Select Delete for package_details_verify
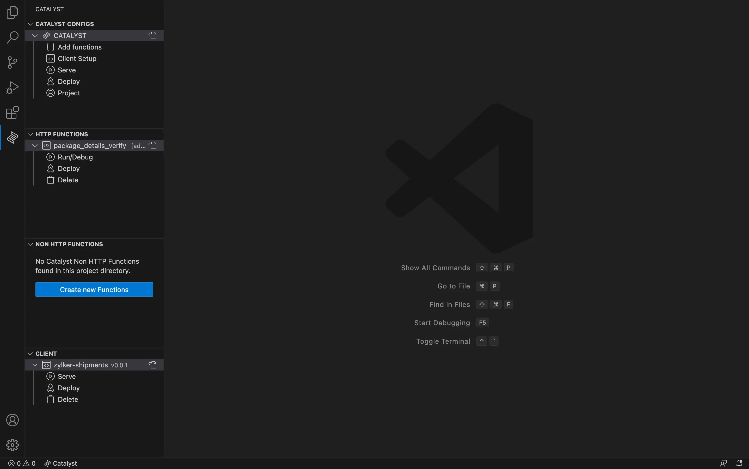749x469 pixels. [x=94, y=180]
